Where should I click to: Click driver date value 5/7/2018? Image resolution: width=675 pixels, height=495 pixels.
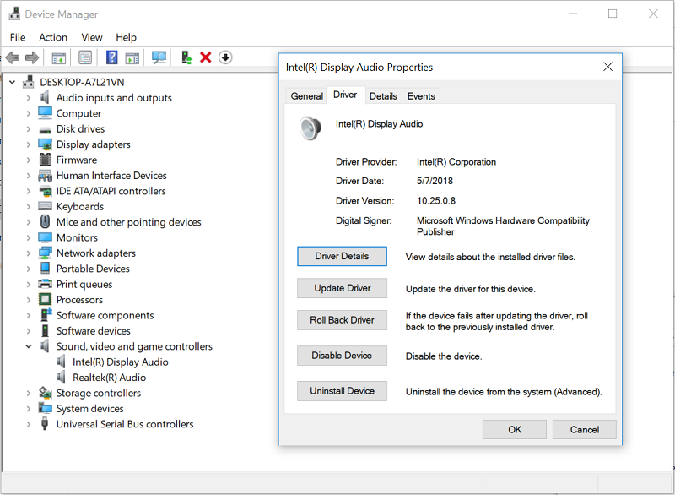point(435,181)
